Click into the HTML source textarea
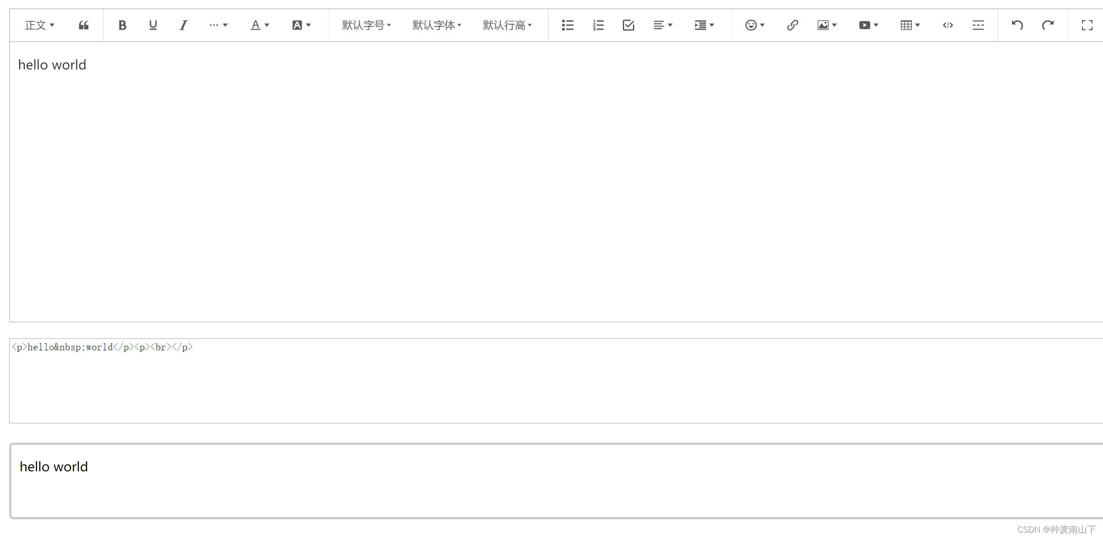Screen dimensions: 1103x538 (x=549, y=384)
